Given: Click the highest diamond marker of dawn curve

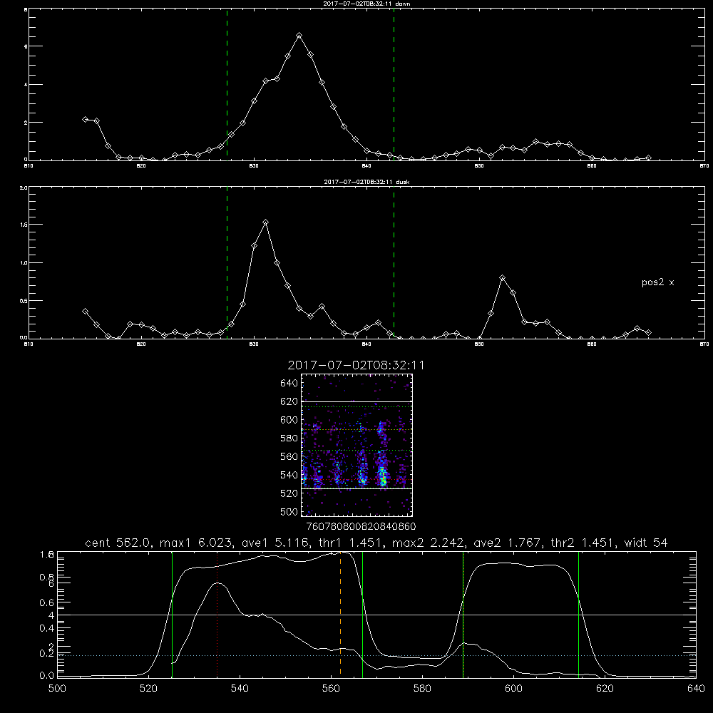Looking at the screenshot, I should click(299, 35).
